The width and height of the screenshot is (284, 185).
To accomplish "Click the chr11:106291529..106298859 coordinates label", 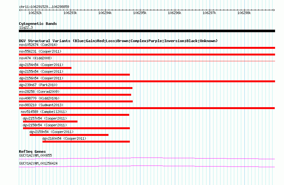I will [44, 7].
